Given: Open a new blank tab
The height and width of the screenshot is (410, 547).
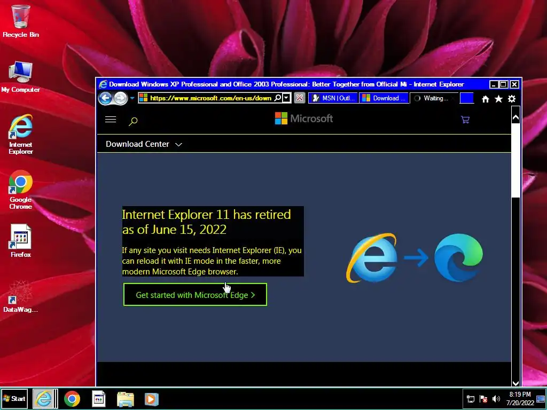Looking at the screenshot, I should pyautogui.click(x=467, y=98).
